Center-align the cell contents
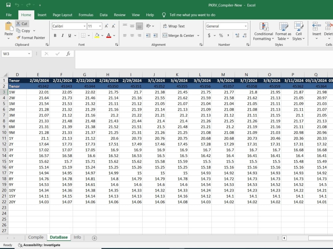333x249 pixels. pos(132,36)
